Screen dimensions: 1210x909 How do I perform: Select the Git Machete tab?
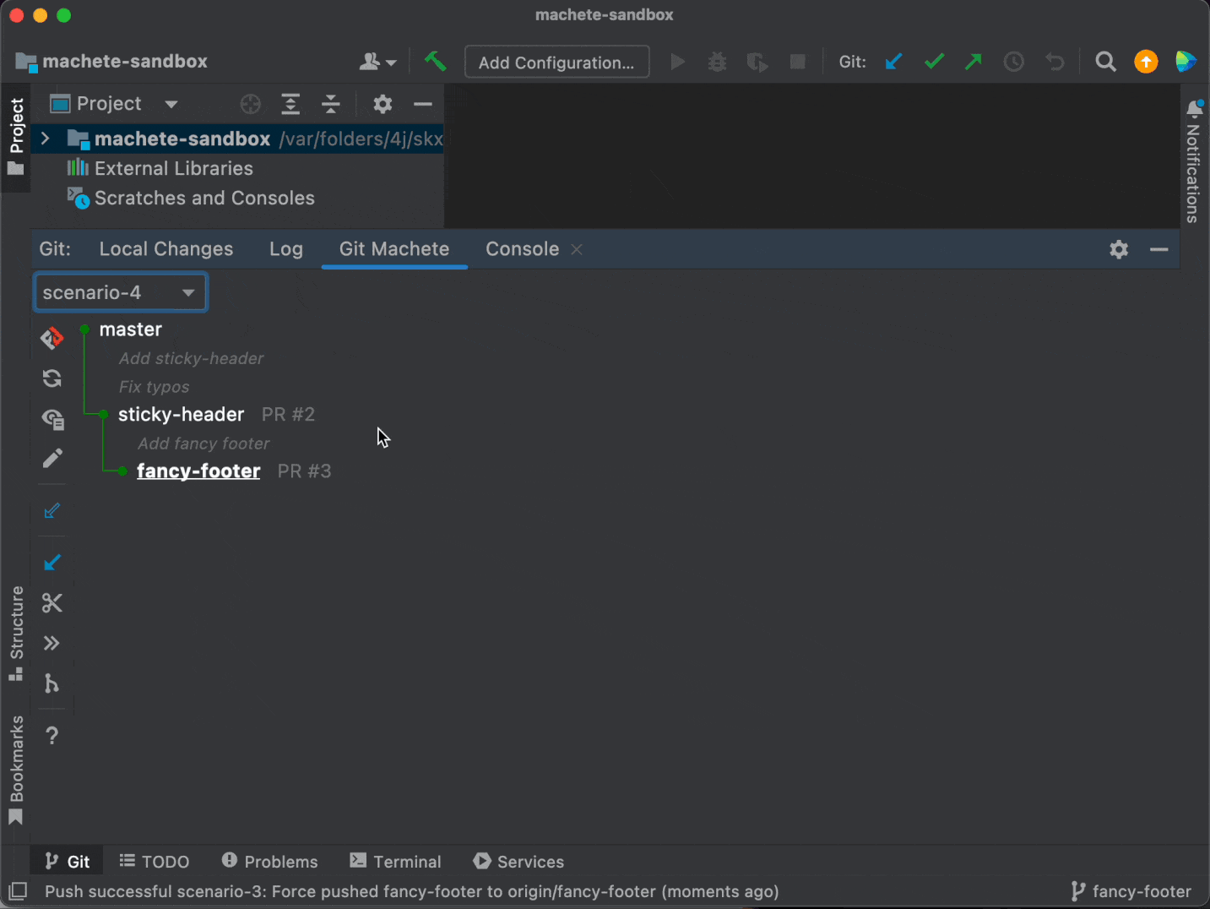(x=394, y=249)
